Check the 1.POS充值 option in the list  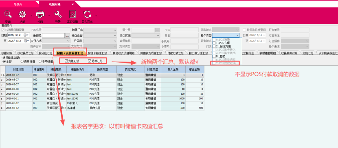214,43
